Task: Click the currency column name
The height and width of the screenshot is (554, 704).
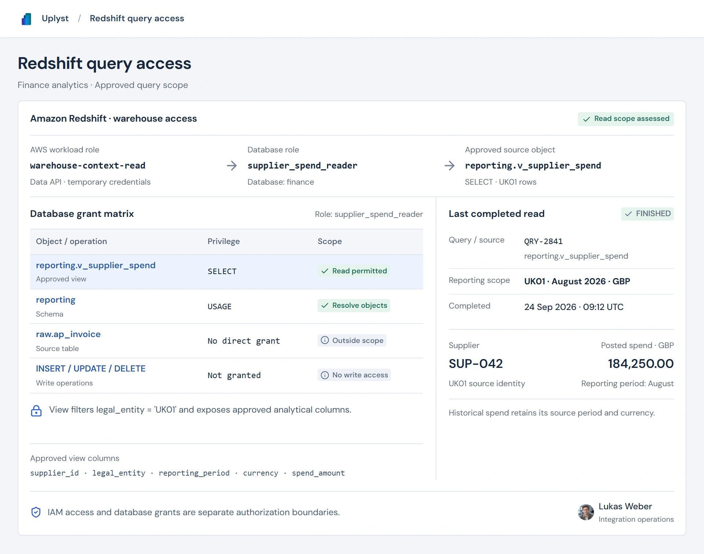Action: tap(260, 473)
